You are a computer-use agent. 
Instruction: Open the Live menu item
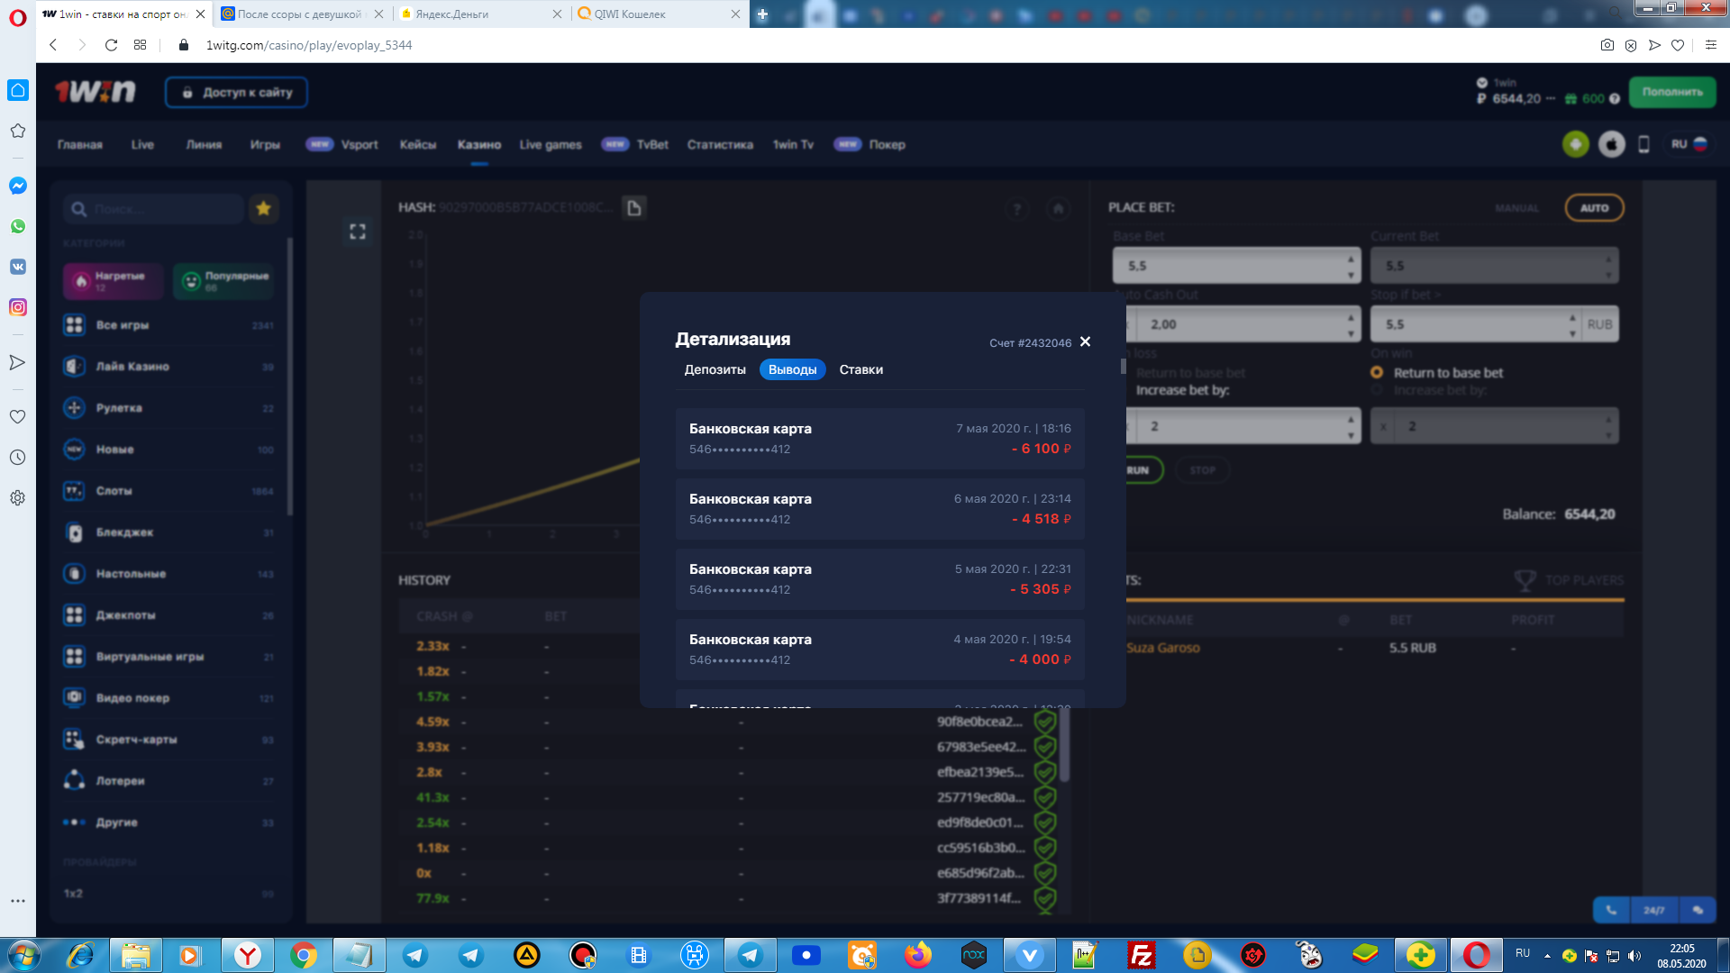point(142,144)
